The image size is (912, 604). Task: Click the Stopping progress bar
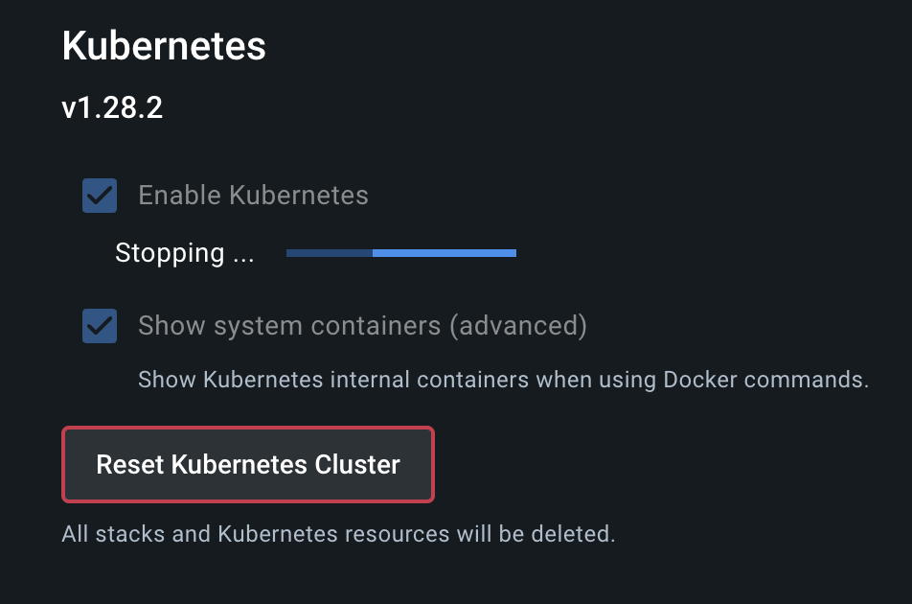point(400,253)
